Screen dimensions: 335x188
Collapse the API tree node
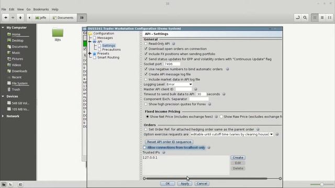click(90, 42)
